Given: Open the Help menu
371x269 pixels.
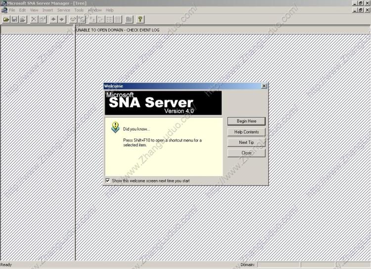Looking at the screenshot, I should (x=109, y=10).
